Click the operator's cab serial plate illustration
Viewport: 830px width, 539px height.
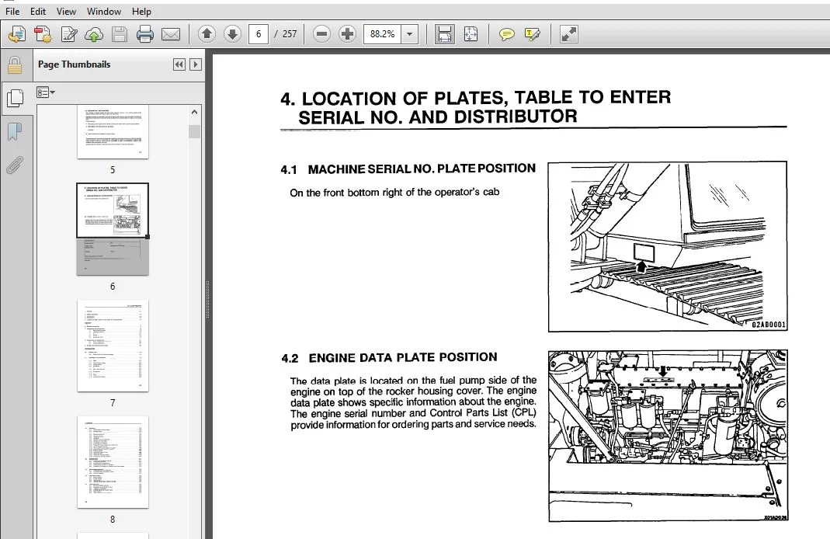(x=668, y=247)
